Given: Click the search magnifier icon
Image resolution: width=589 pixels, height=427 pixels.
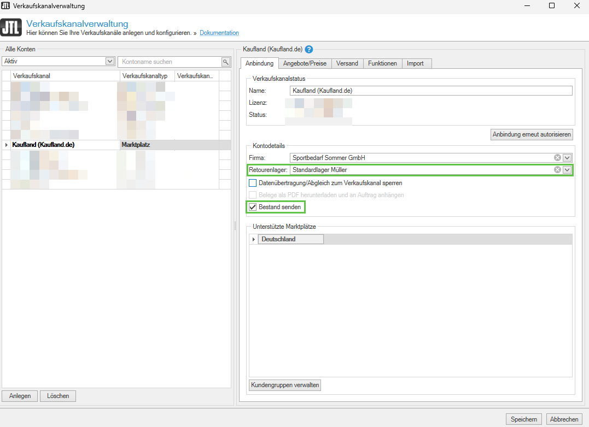Looking at the screenshot, I should pyautogui.click(x=225, y=62).
